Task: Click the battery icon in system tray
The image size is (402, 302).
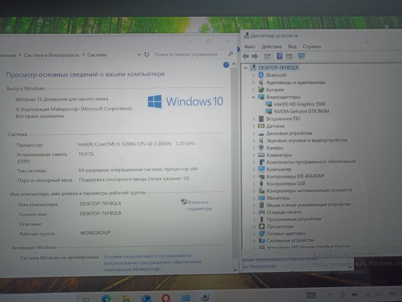Action: [x=355, y=295]
